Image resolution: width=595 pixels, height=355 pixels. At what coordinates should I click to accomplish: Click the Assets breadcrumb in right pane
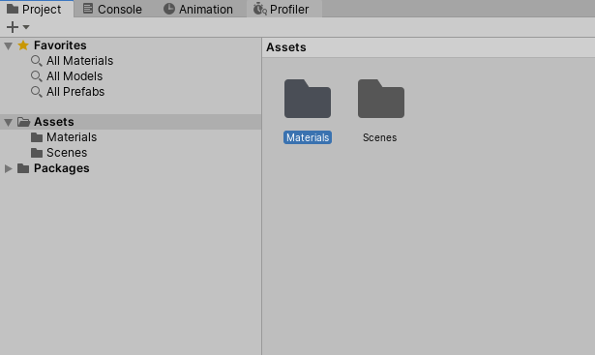286,47
